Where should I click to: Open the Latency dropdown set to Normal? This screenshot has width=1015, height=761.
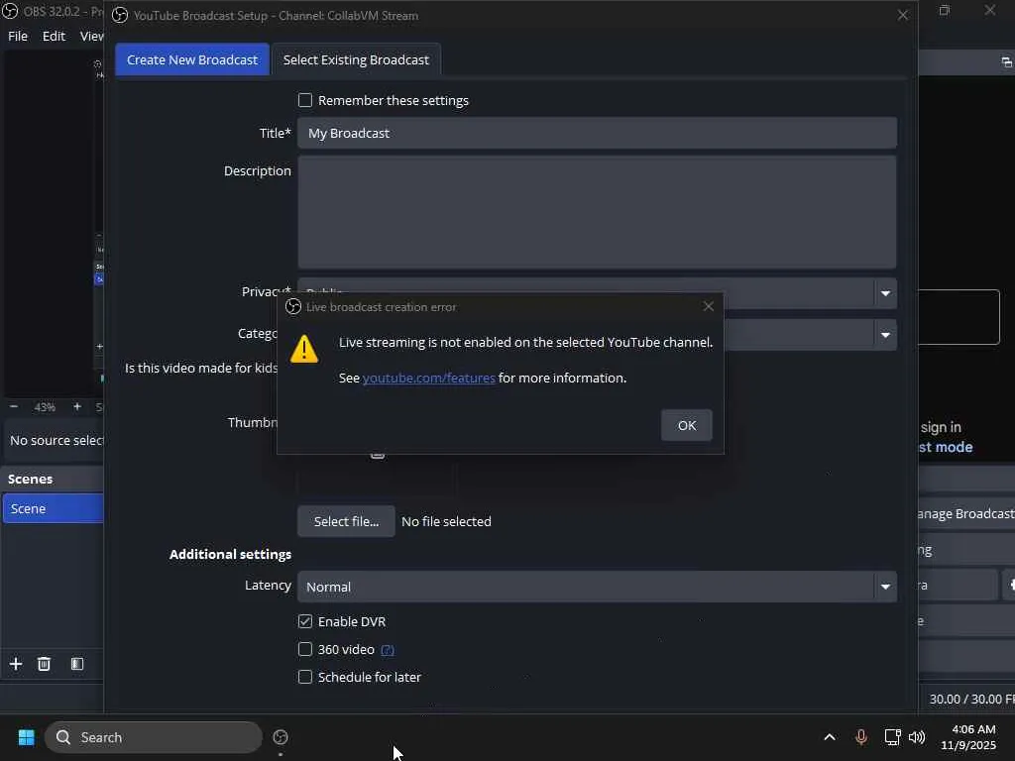pos(597,587)
